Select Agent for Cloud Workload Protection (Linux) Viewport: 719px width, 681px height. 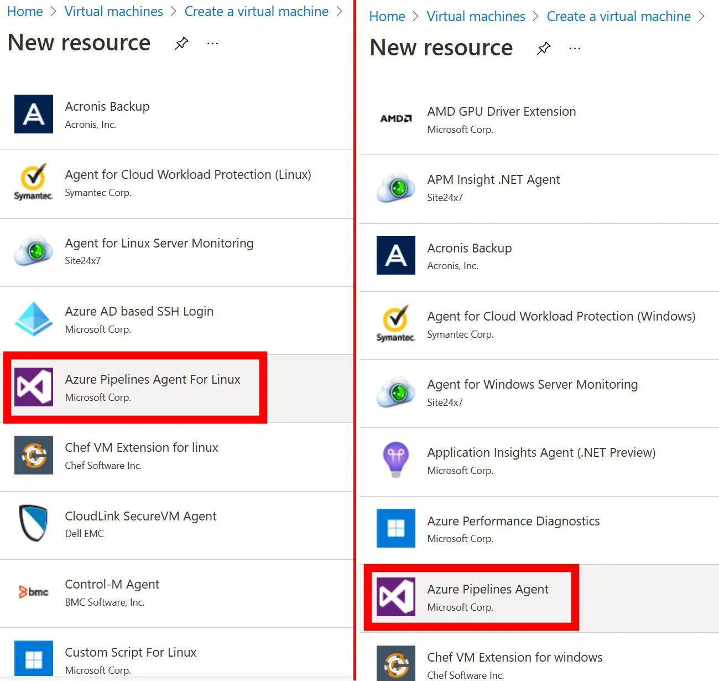[x=188, y=174]
